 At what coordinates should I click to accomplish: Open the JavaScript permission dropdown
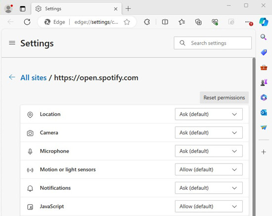[x=209, y=206]
